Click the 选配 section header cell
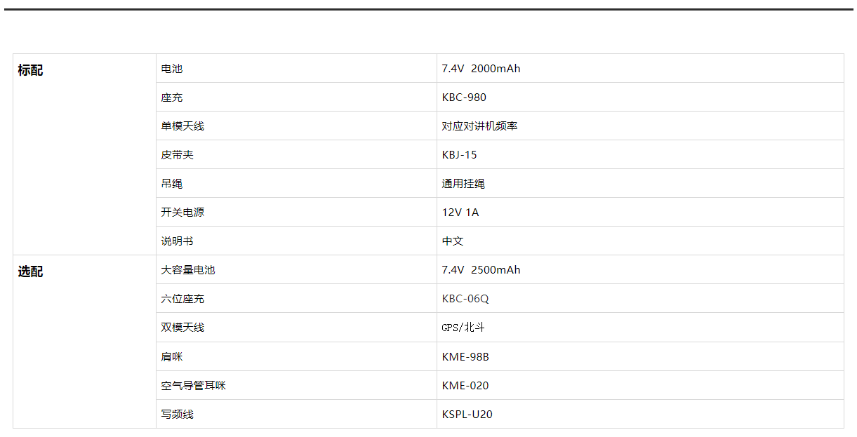This screenshot has width=857, height=437. pyautogui.click(x=30, y=272)
